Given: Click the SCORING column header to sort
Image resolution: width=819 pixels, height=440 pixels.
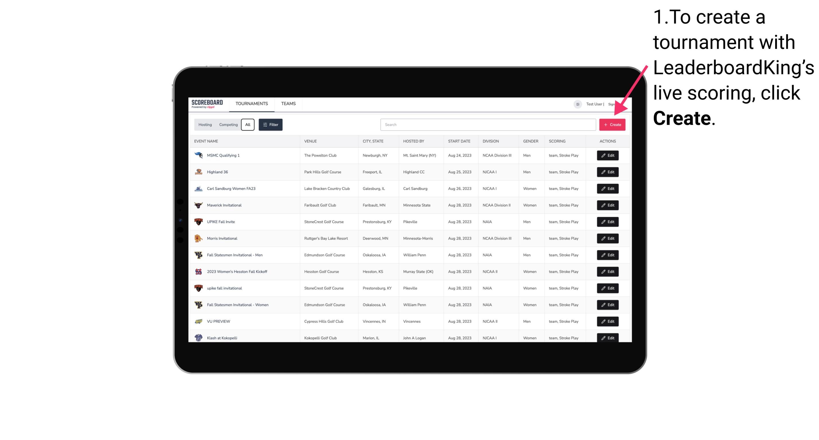Looking at the screenshot, I should coord(557,141).
